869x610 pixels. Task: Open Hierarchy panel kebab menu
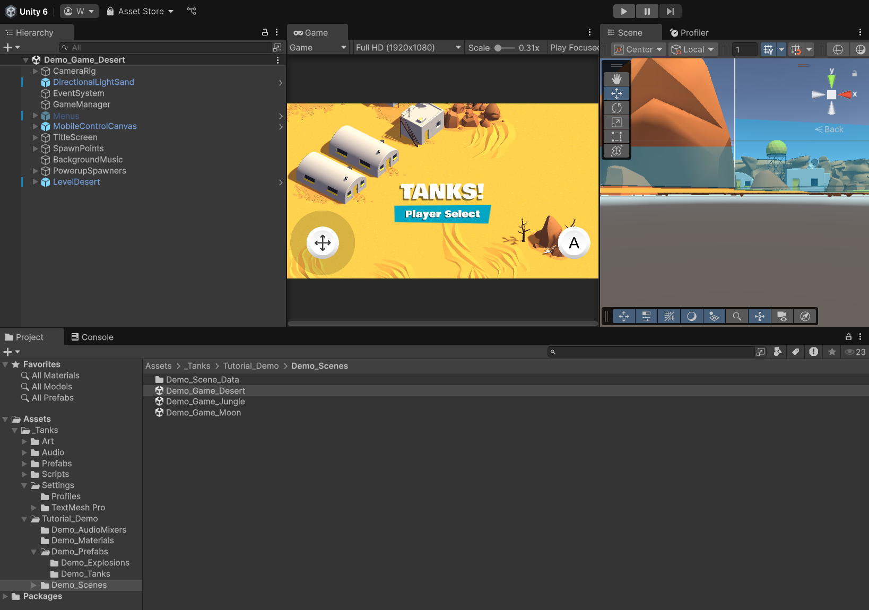click(276, 32)
